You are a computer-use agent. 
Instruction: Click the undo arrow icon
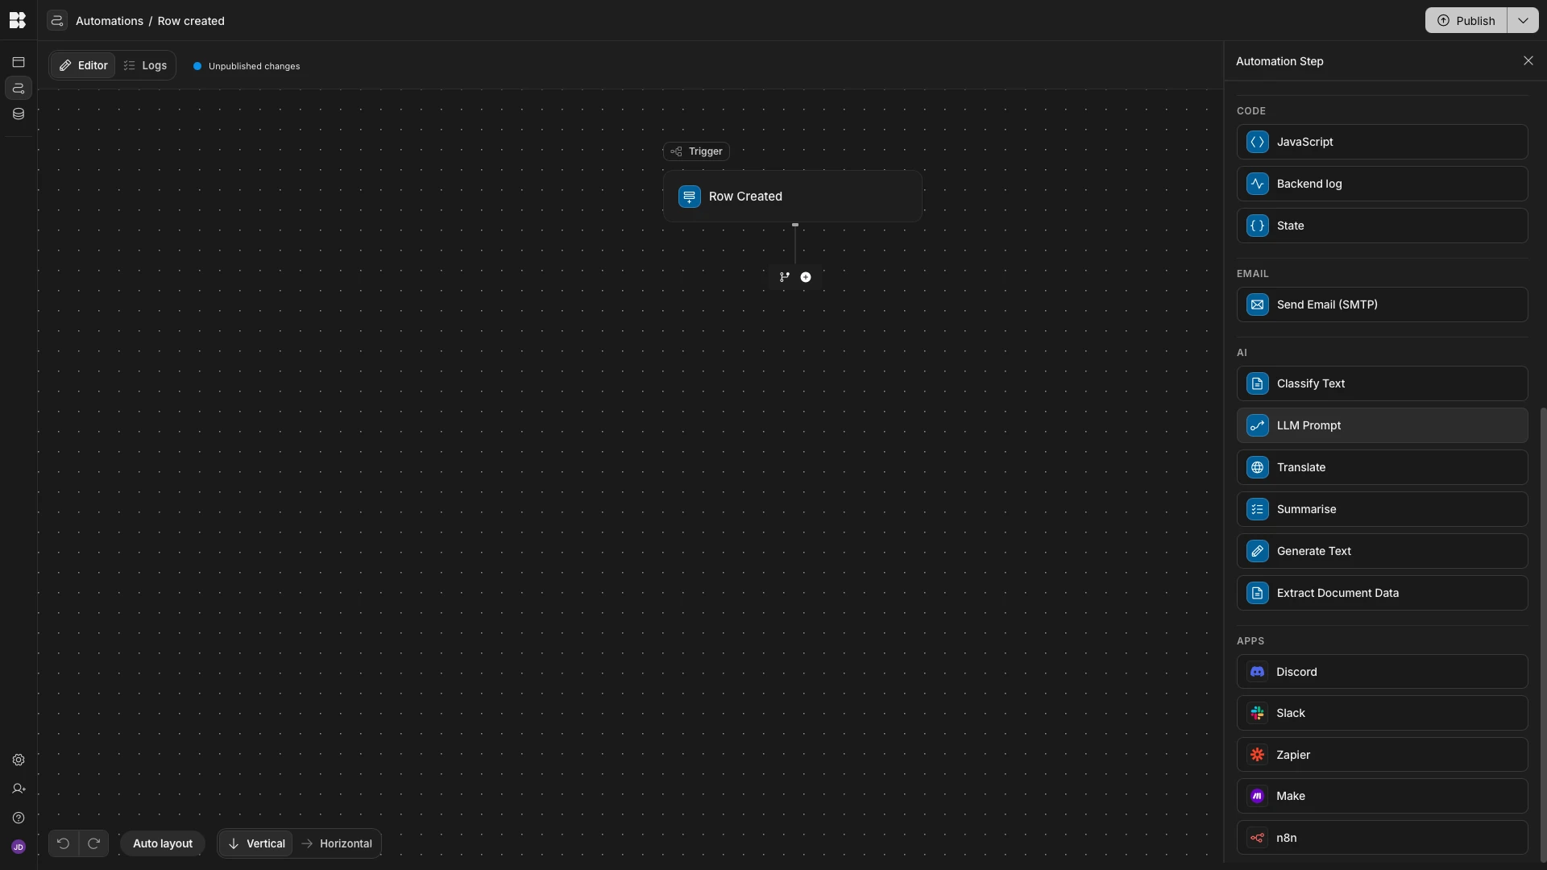63,843
